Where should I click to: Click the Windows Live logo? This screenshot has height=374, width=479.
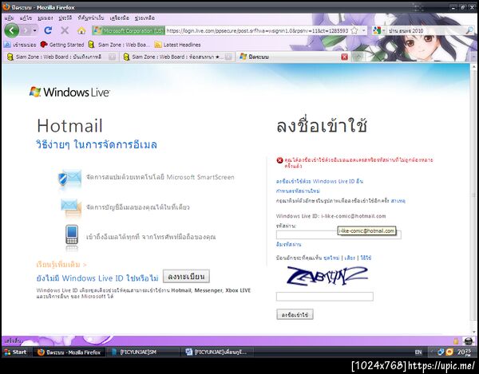coord(69,92)
